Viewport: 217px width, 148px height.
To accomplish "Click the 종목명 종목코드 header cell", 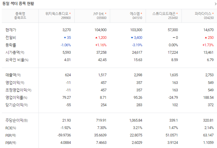I will [x=20, y=16].
